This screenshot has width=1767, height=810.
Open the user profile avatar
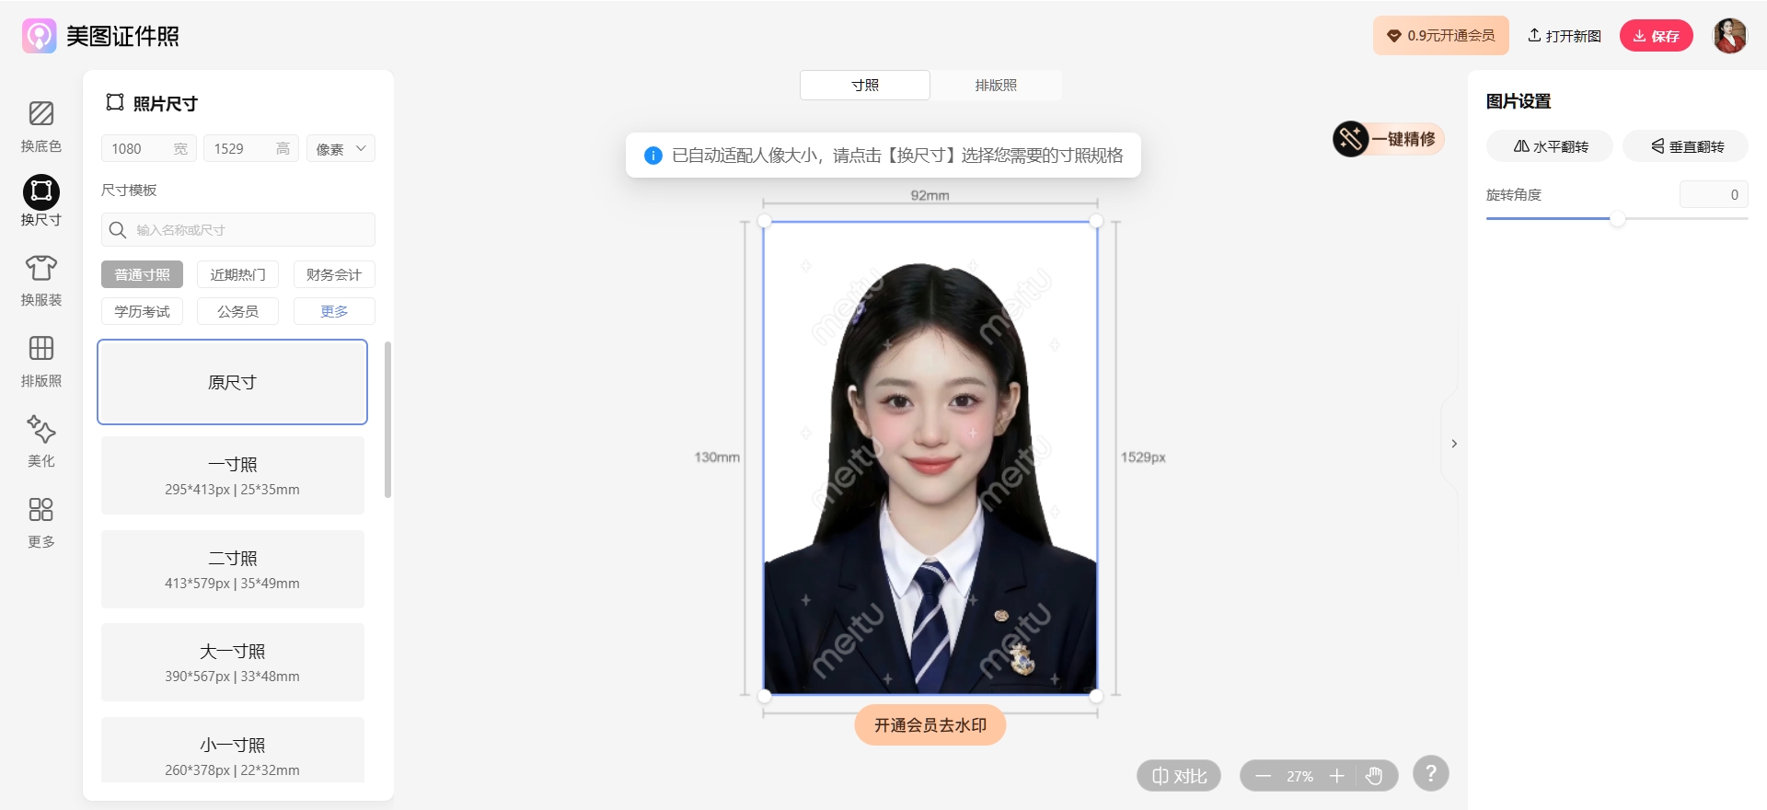point(1729,36)
